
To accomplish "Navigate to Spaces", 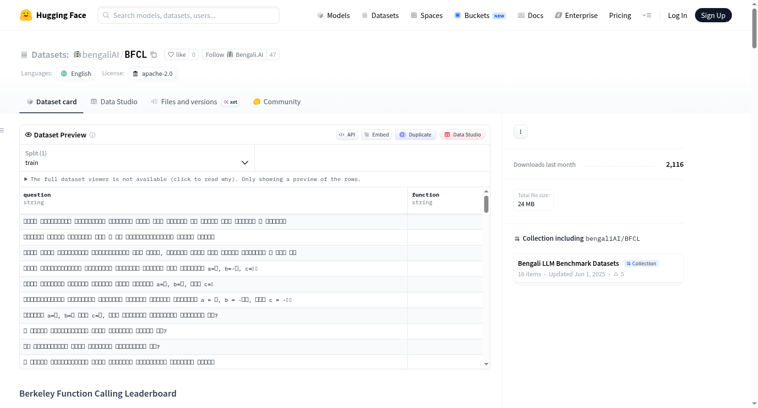I will click(426, 16).
